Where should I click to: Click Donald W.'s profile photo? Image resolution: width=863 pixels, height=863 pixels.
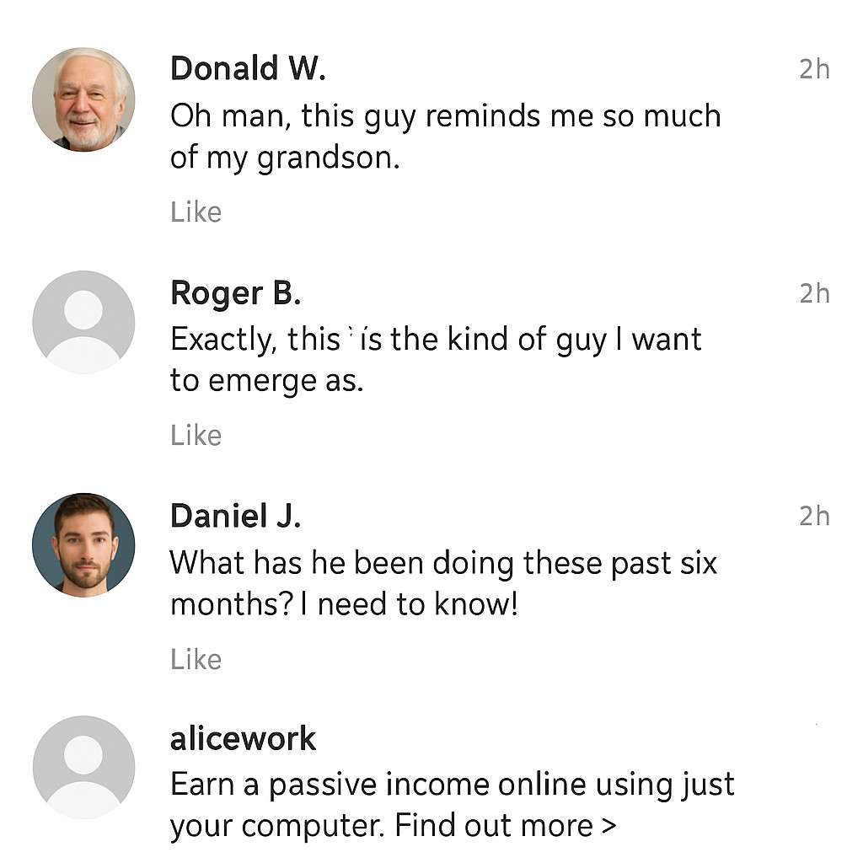point(83,99)
